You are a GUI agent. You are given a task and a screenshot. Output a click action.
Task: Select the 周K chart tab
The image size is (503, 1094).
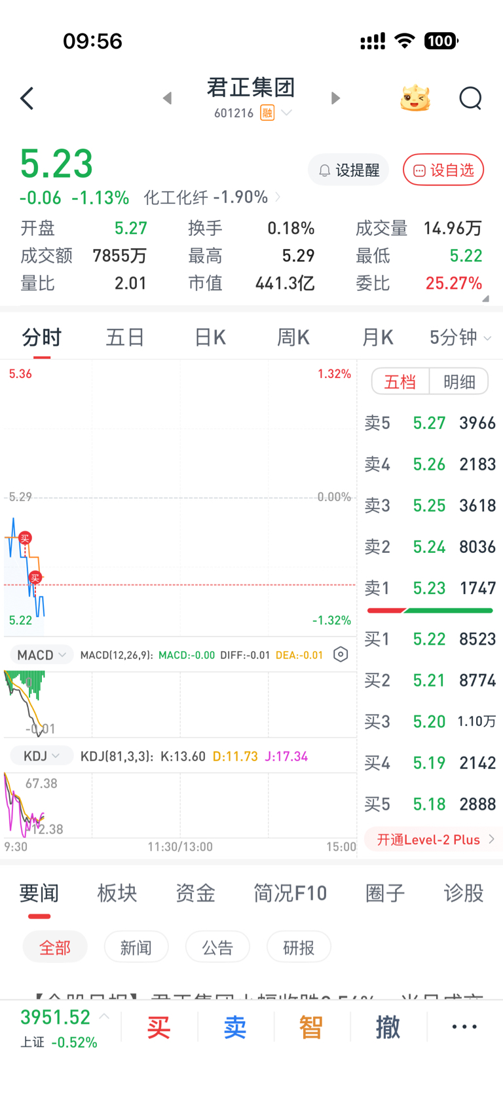(293, 337)
